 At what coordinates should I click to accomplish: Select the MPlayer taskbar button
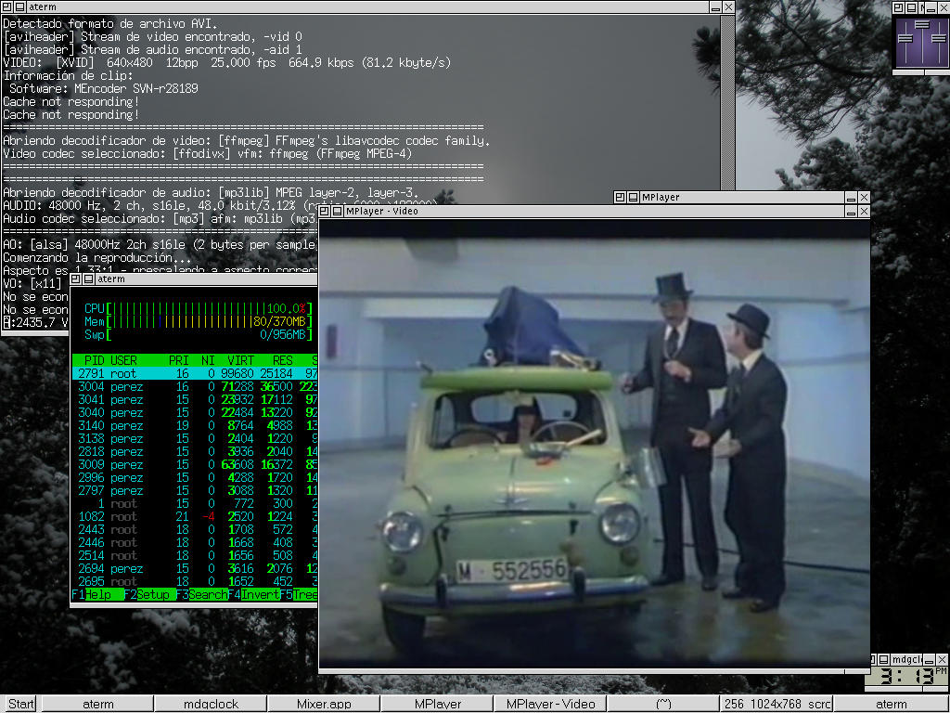click(x=438, y=704)
